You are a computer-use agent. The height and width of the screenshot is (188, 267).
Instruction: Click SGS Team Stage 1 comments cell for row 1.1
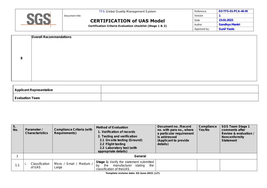click(x=238, y=165)
